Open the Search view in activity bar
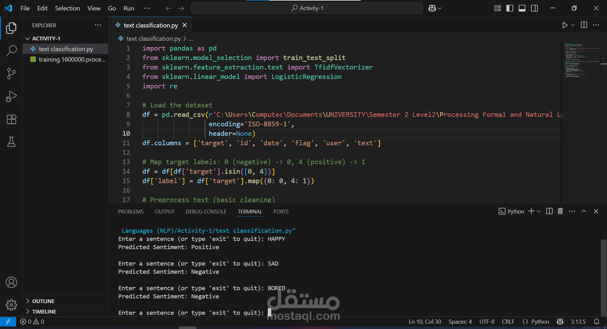 [11, 51]
